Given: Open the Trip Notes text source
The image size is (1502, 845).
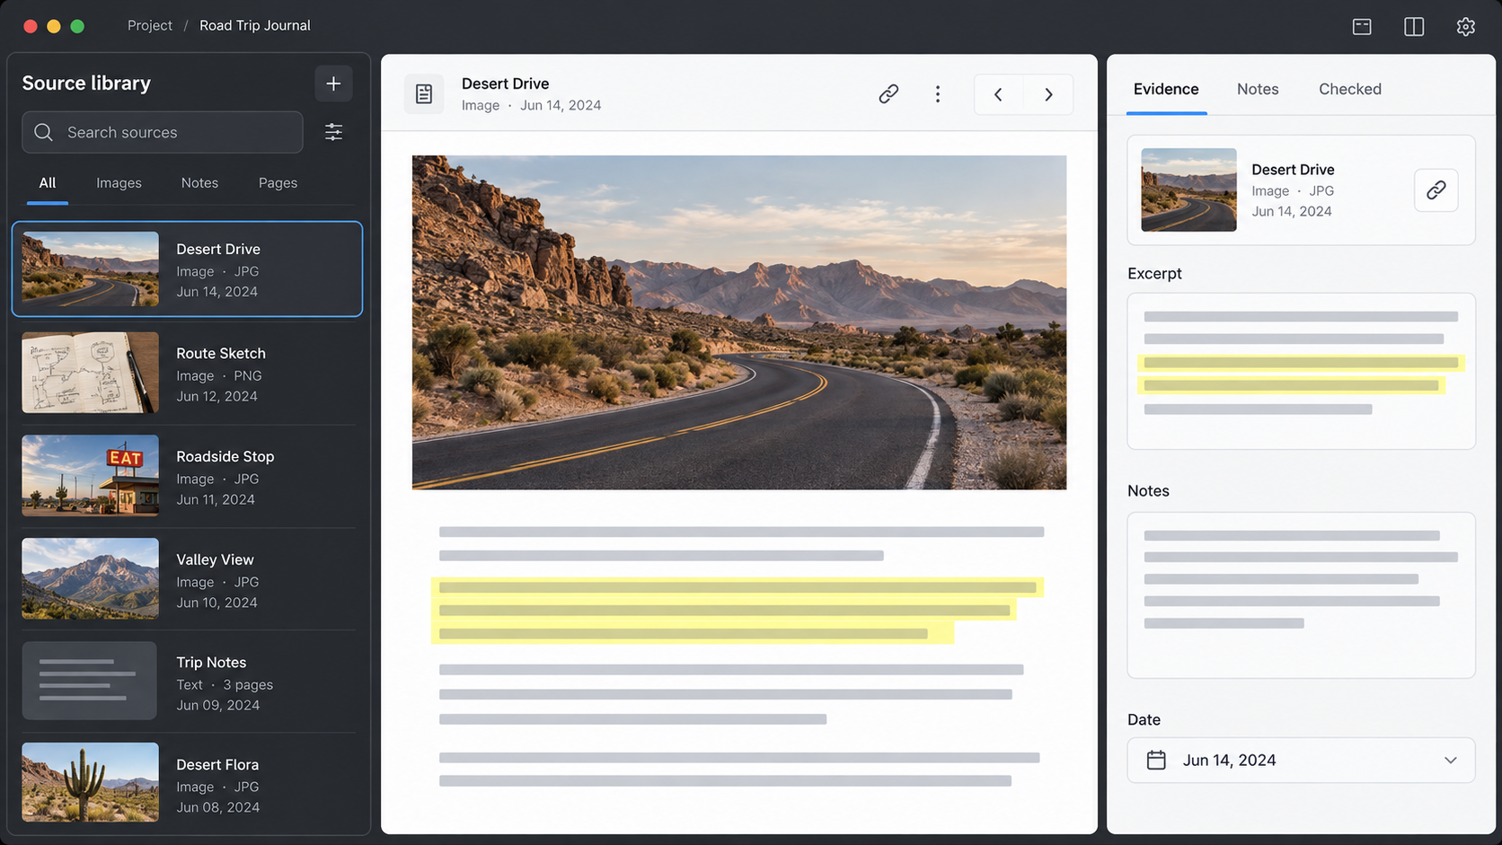Looking at the screenshot, I should (x=187, y=682).
